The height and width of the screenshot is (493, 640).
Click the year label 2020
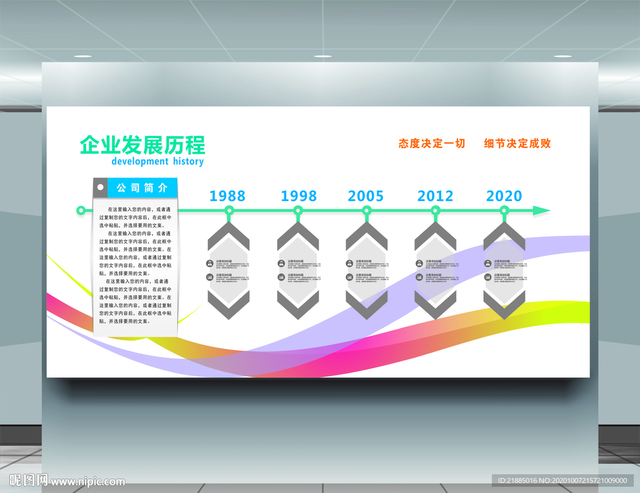point(504,196)
